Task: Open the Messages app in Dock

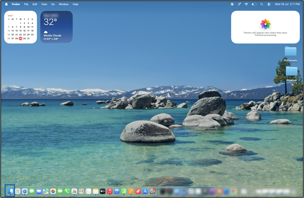Action: pyautogui.click(x=31, y=191)
